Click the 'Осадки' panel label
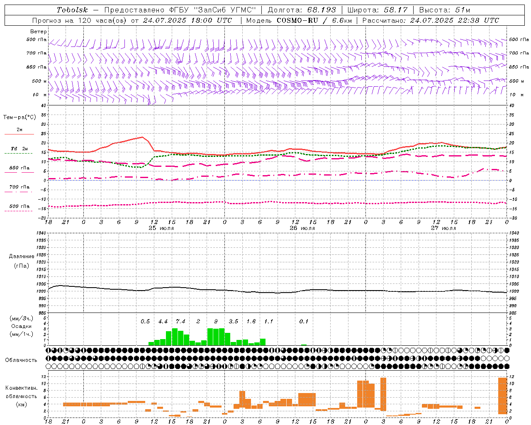The width and height of the screenshot is (531, 425). pos(22,326)
